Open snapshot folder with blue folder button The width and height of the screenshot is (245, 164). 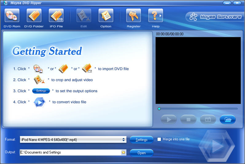coord(228,119)
